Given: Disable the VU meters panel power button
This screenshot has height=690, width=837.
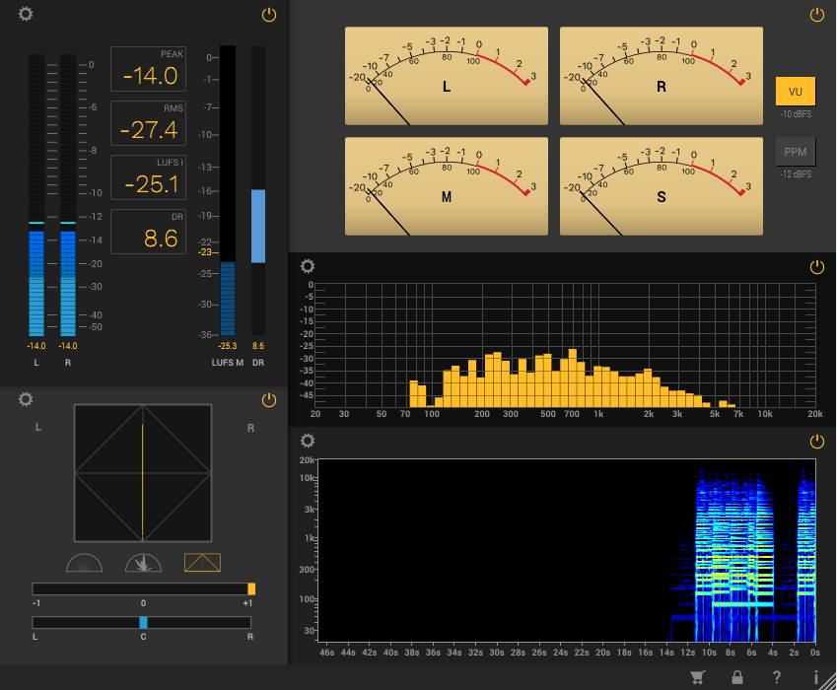Looking at the screenshot, I should [x=816, y=15].
